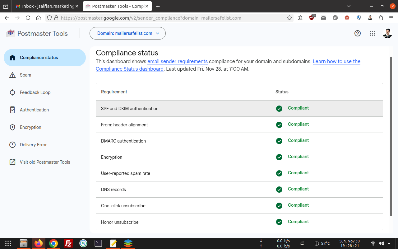Screen dimensions: 398x249
Task: Follow the email sender requirements link
Action: click(x=177, y=61)
